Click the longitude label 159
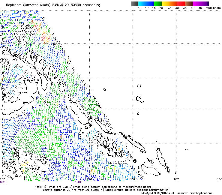222x195 pixels. 133,179
